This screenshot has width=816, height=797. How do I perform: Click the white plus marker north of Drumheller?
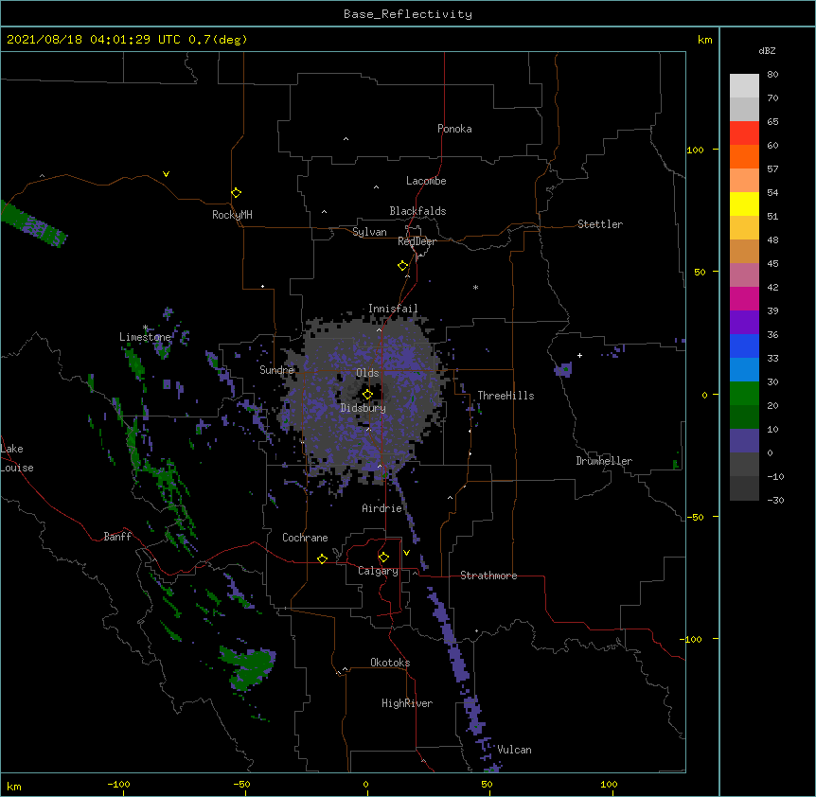click(579, 355)
